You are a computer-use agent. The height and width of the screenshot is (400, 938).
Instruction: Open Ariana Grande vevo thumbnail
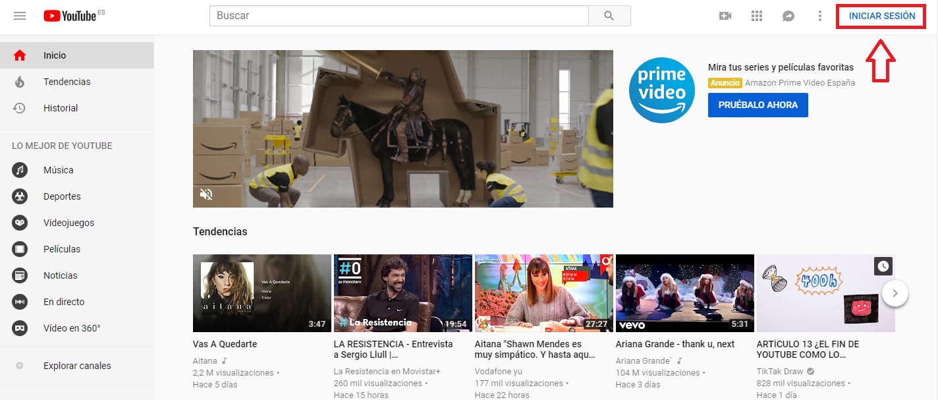click(x=685, y=293)
